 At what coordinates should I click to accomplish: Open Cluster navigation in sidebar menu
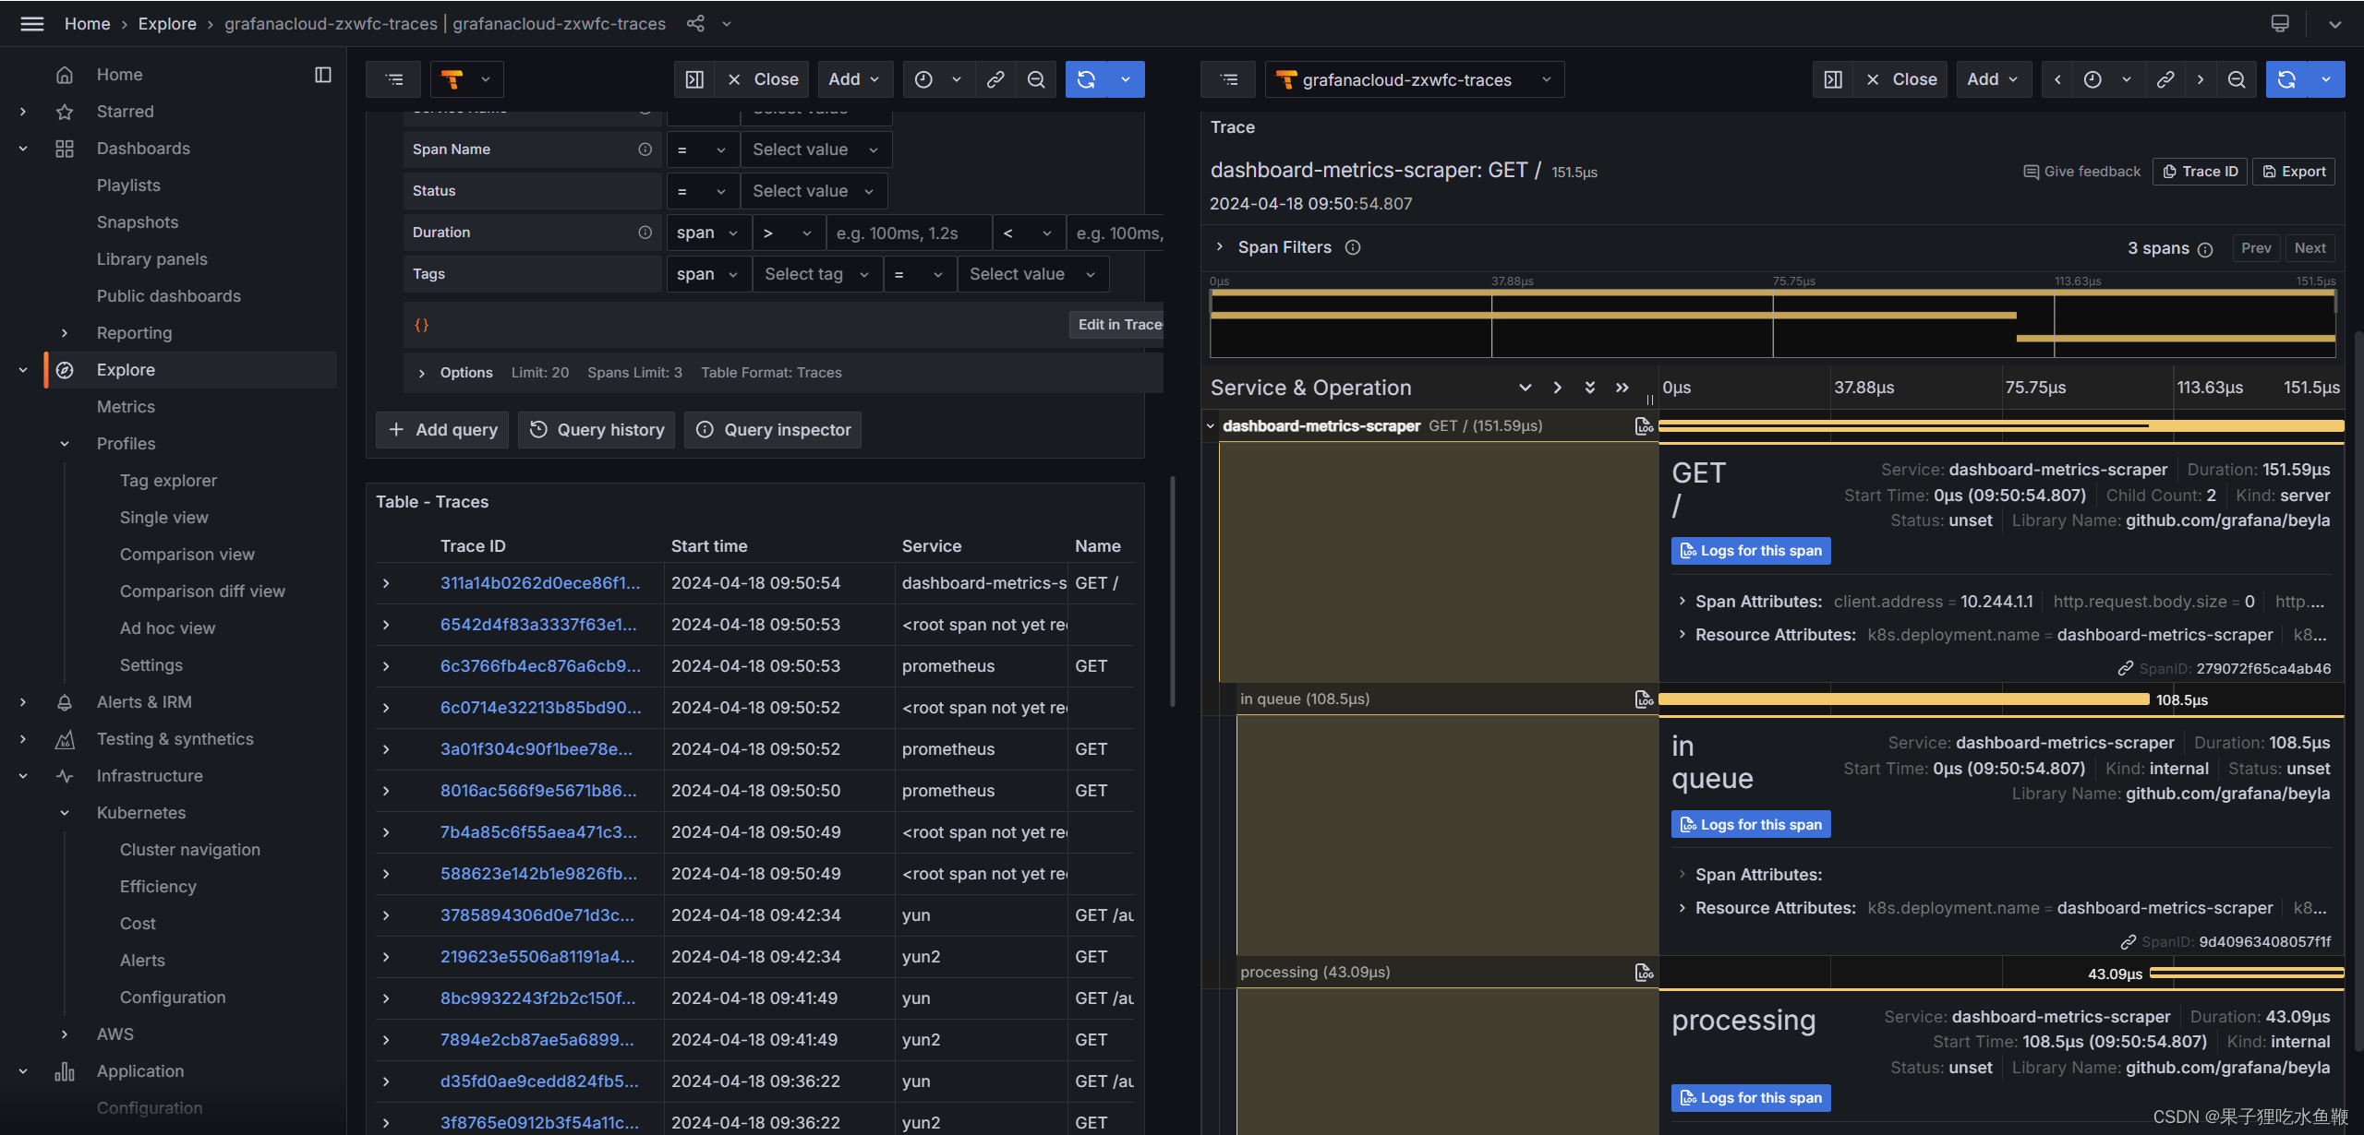pos(190,850)
